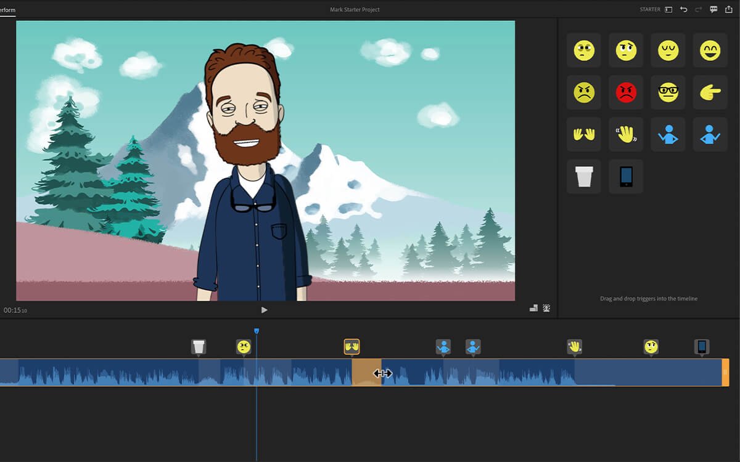Select the waving hand trigger
The image size is (740, 462).
click(583, 134)
